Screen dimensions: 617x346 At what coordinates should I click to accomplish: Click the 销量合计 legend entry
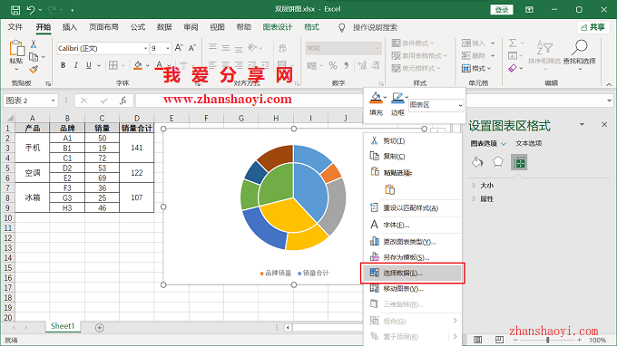[x=313, y=273]
